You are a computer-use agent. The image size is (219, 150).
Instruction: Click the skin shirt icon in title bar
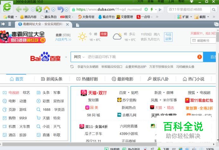(191, 1)
